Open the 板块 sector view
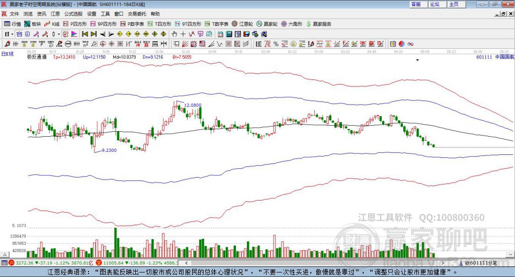The width and height of the screenshot is (515, 277). [x=33, y=24]
